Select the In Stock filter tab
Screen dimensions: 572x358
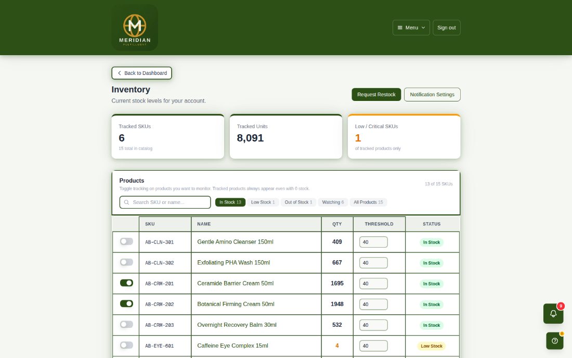tap(230, 202)
